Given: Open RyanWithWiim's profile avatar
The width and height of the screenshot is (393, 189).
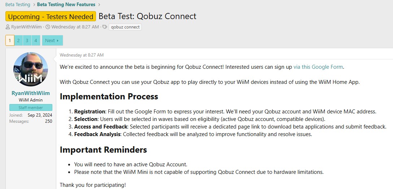Looking at the screenshot, I should (x=31, y=69).
